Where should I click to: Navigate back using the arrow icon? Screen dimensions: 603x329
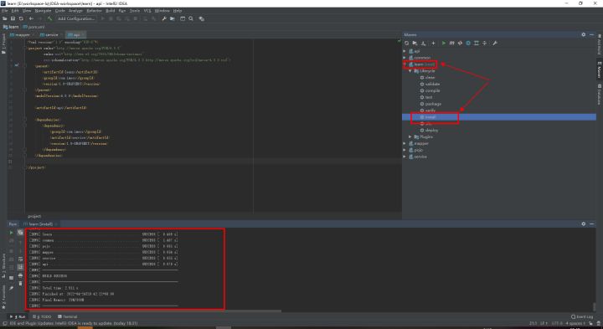click(31, 18)
